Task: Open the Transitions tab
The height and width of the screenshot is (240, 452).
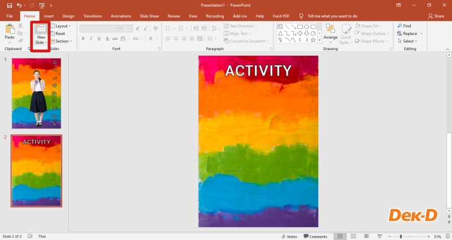Action: point(92,16)
